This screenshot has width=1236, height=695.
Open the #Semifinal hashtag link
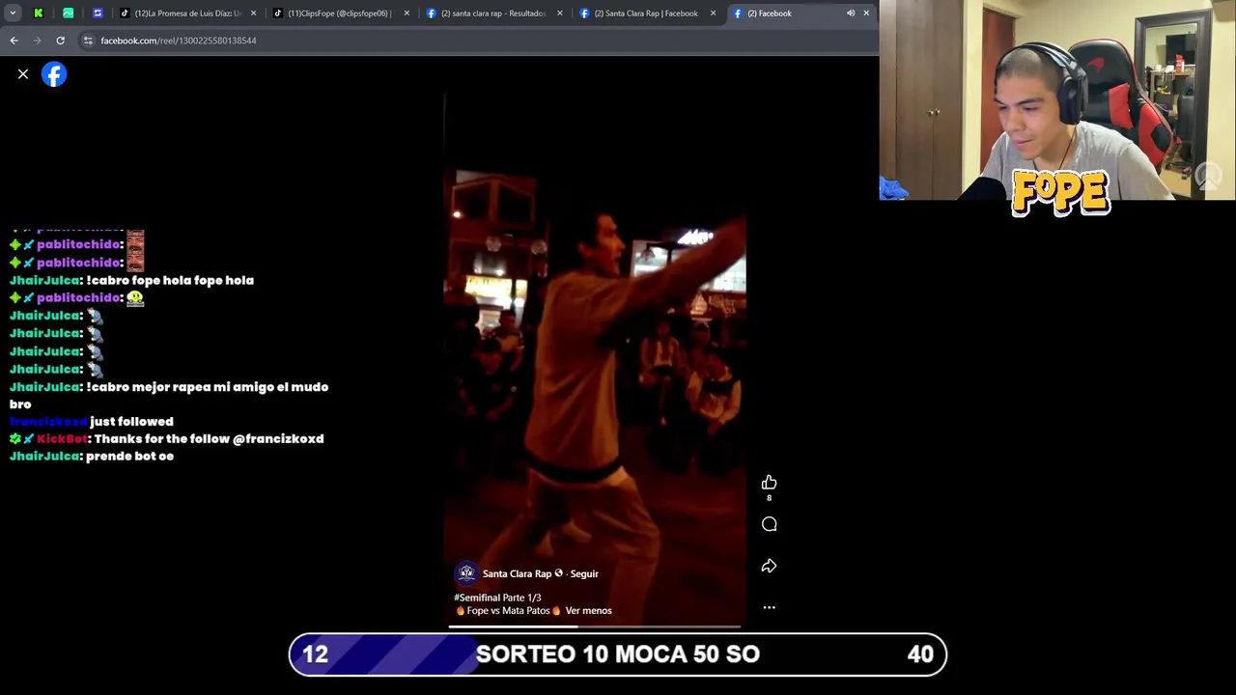click(475, 598)
